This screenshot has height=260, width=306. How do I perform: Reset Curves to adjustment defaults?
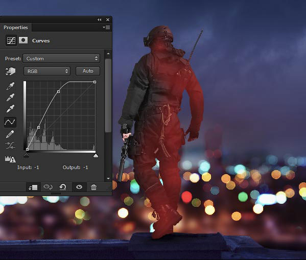coord(63,187)
